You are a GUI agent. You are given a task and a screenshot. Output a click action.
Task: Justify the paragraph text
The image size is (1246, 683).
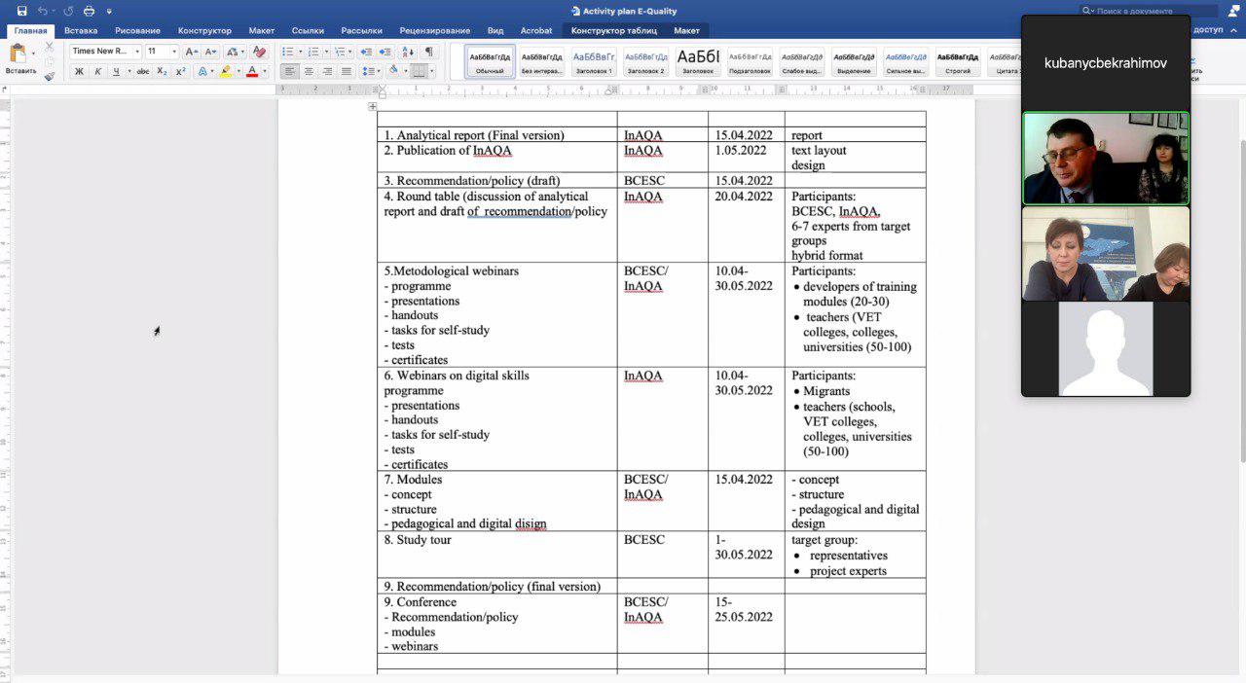point(347,71)
